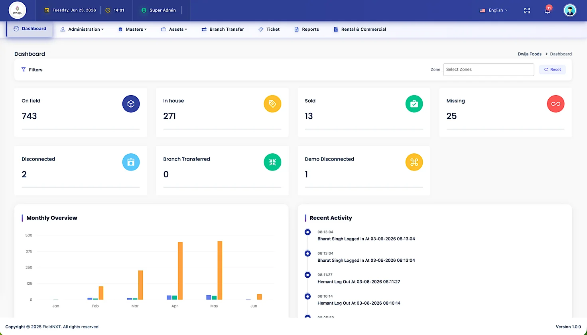587x335 pixels.
Task: Expand the Administration dropdown menu
Action: (82, 29)
